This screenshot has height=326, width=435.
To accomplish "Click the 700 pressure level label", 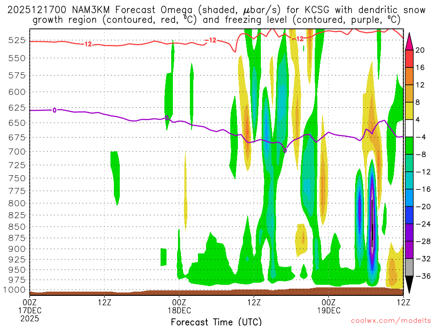I will click(x=17, y=152).
